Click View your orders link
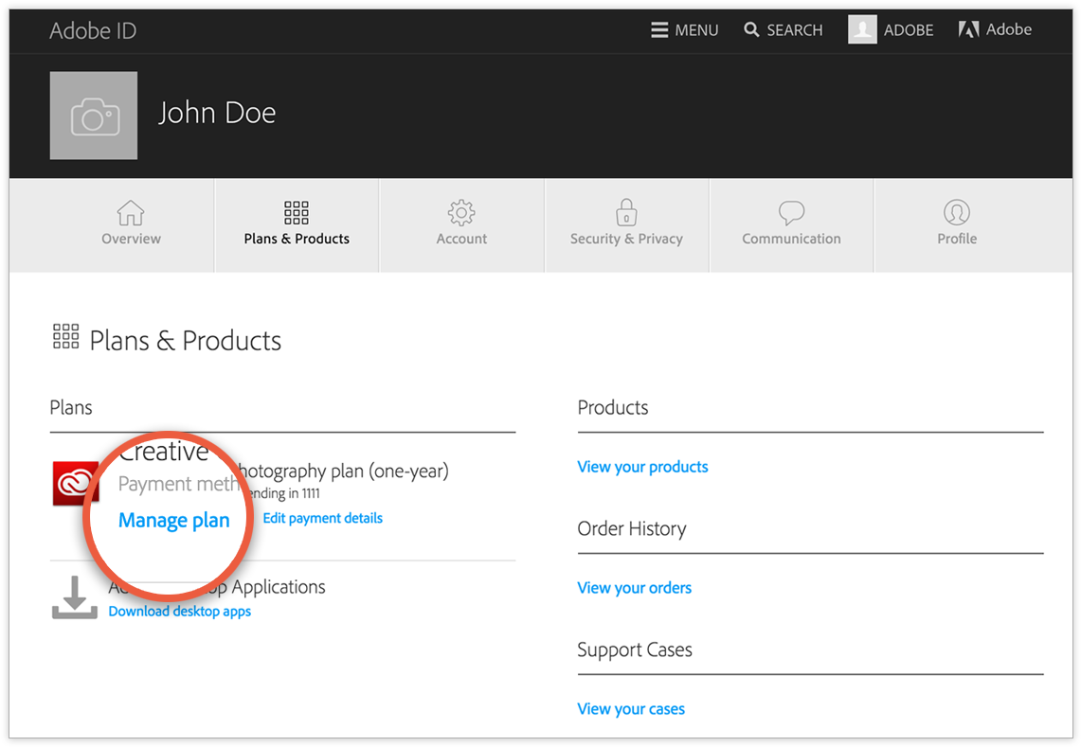This screenshot has height=747, width=1081. coord(634,588)
